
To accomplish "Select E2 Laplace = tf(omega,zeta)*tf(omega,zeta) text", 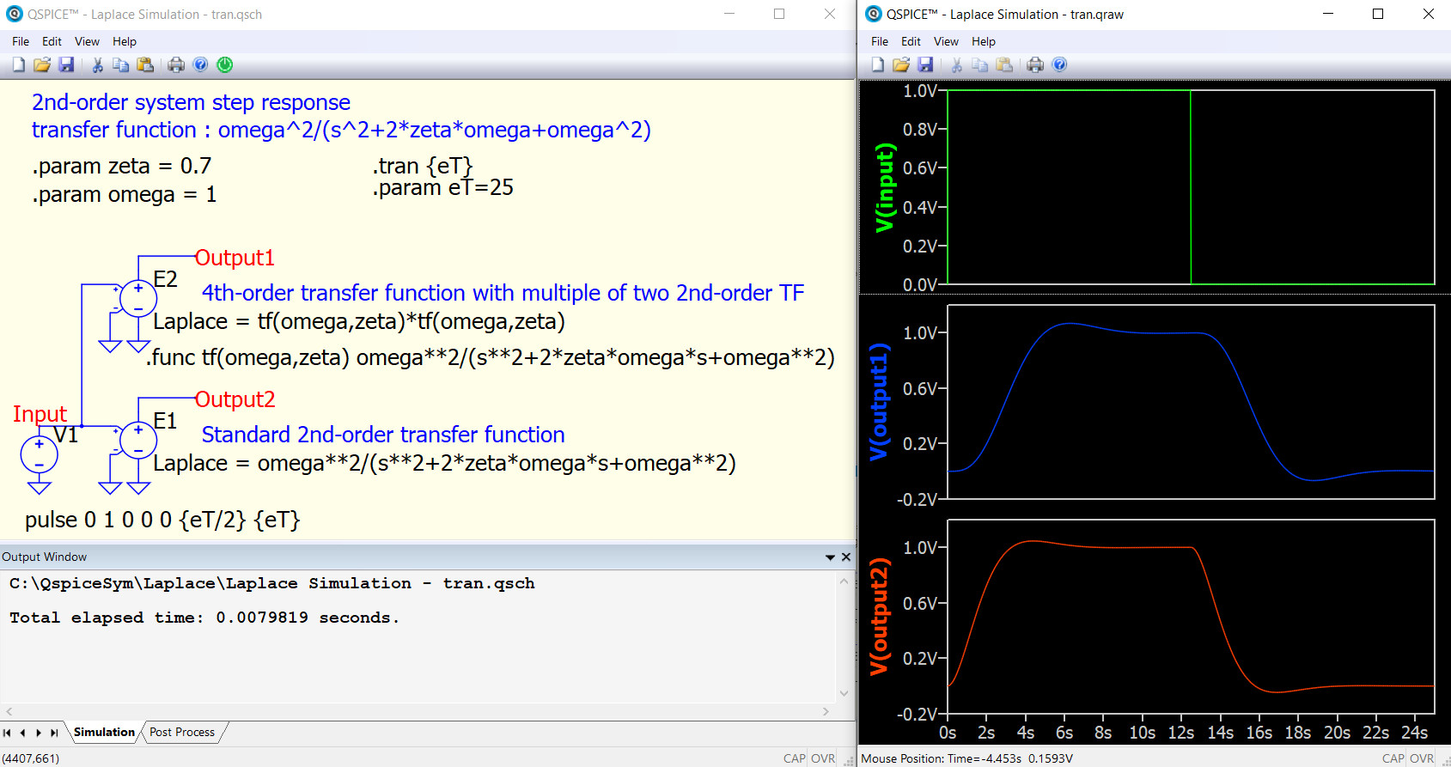I will (359, 321).
